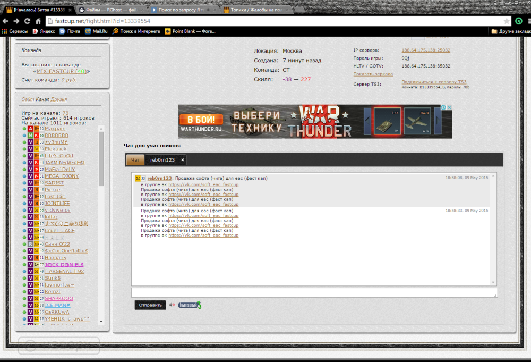Click Подключиться к серверу TS3 link
The height and width of the screenshot is (362, 531).
click(x=434, y=82)
